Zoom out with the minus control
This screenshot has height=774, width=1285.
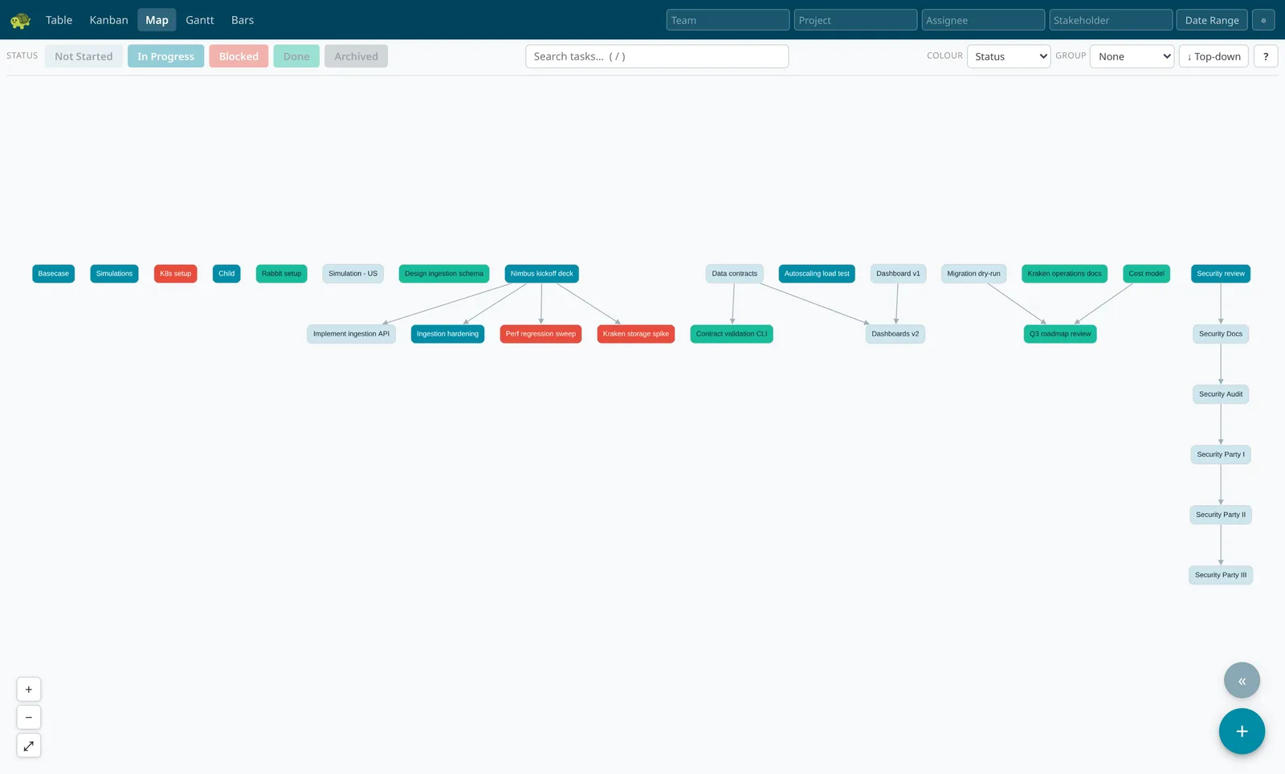coord(29,717)
